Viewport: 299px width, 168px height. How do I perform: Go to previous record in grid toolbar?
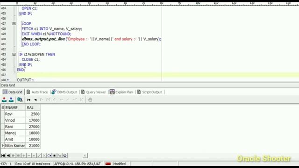(x=36, y=99)
